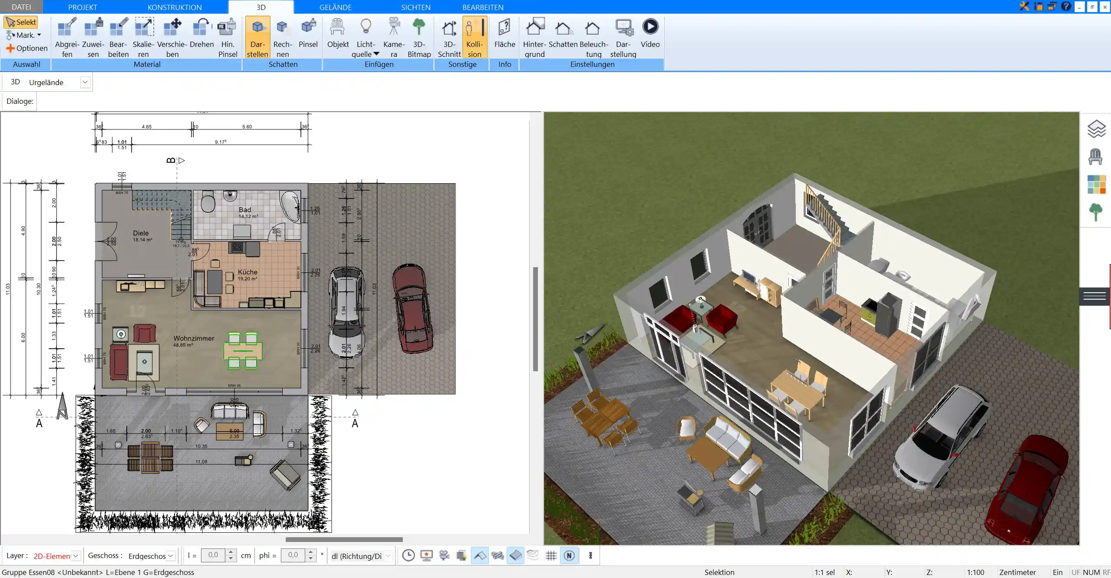Screen dimensions: 1111x578
Task: Open Darstellung settings
Action: [x=623, y=37]
